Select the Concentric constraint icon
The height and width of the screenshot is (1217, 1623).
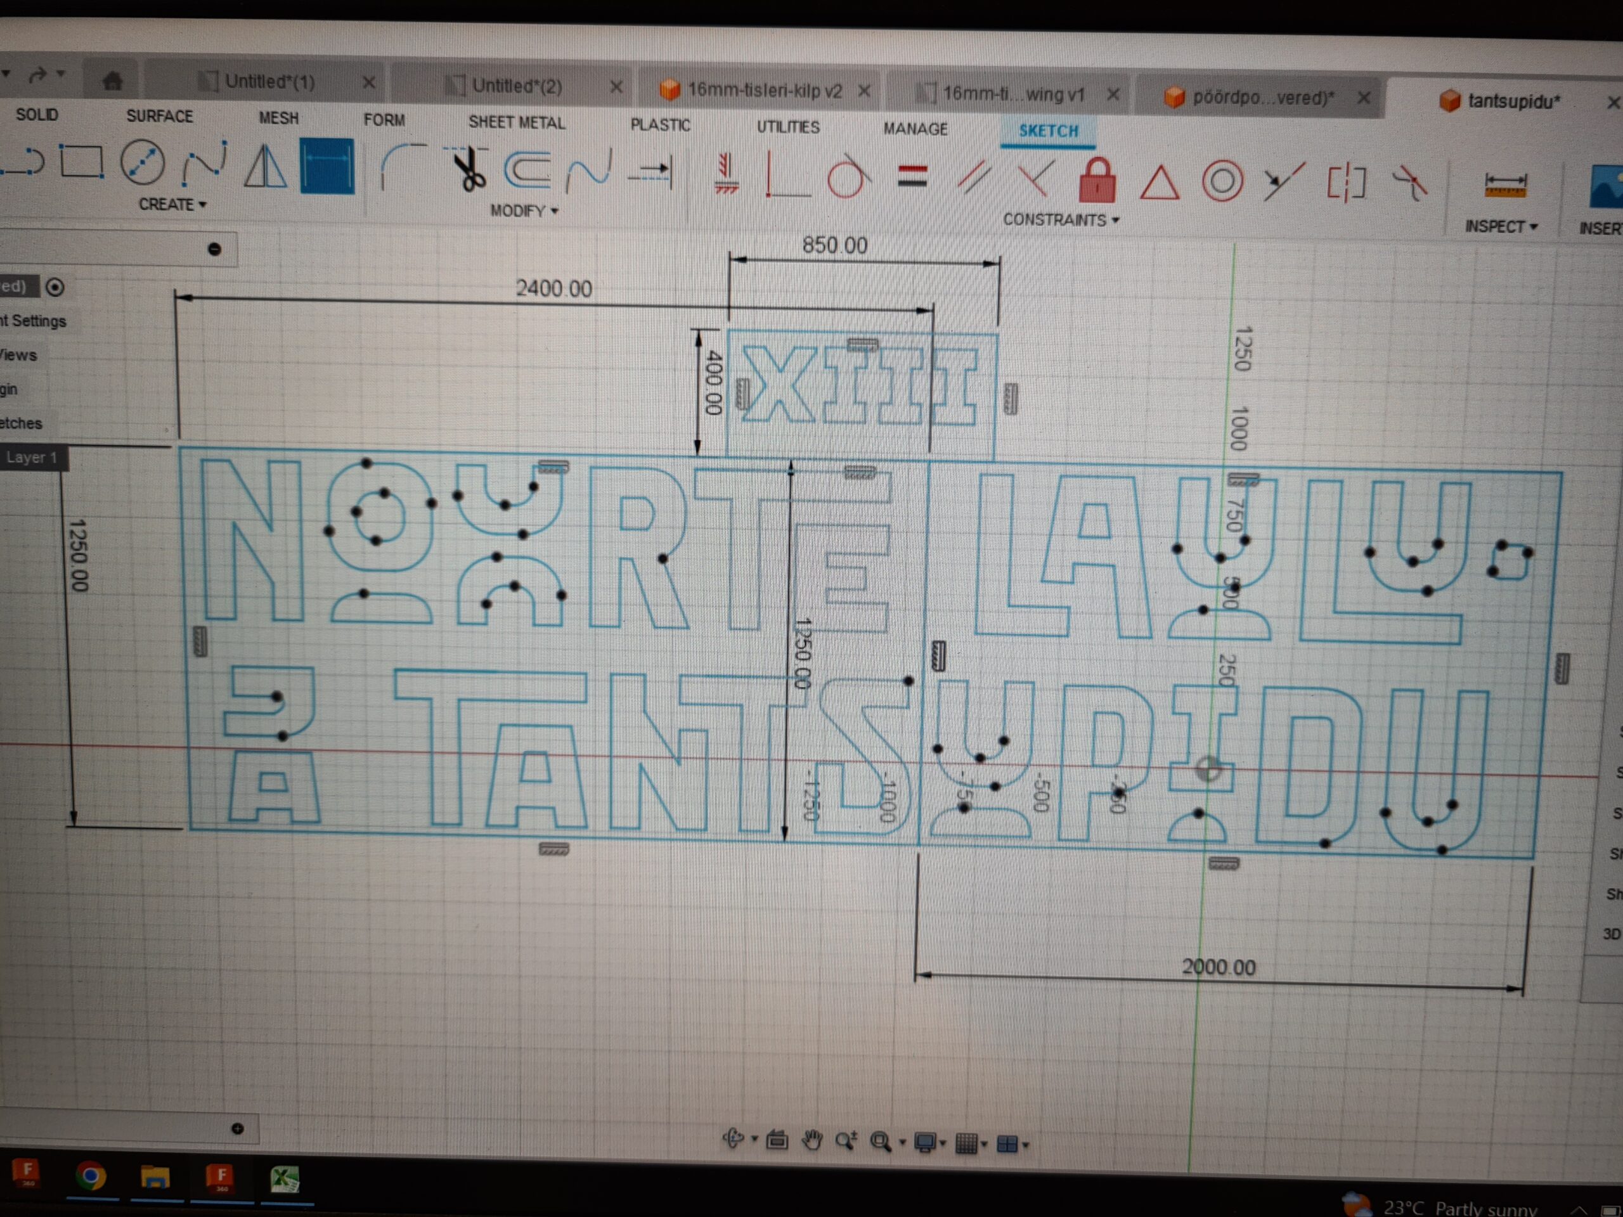click(1222, 181)
